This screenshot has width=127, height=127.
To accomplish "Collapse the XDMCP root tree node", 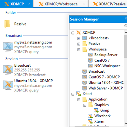I will (x=73, y=33).
